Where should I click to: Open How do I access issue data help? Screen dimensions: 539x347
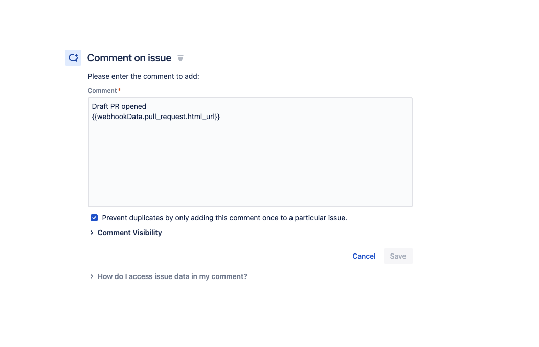[x=172, y=276]
